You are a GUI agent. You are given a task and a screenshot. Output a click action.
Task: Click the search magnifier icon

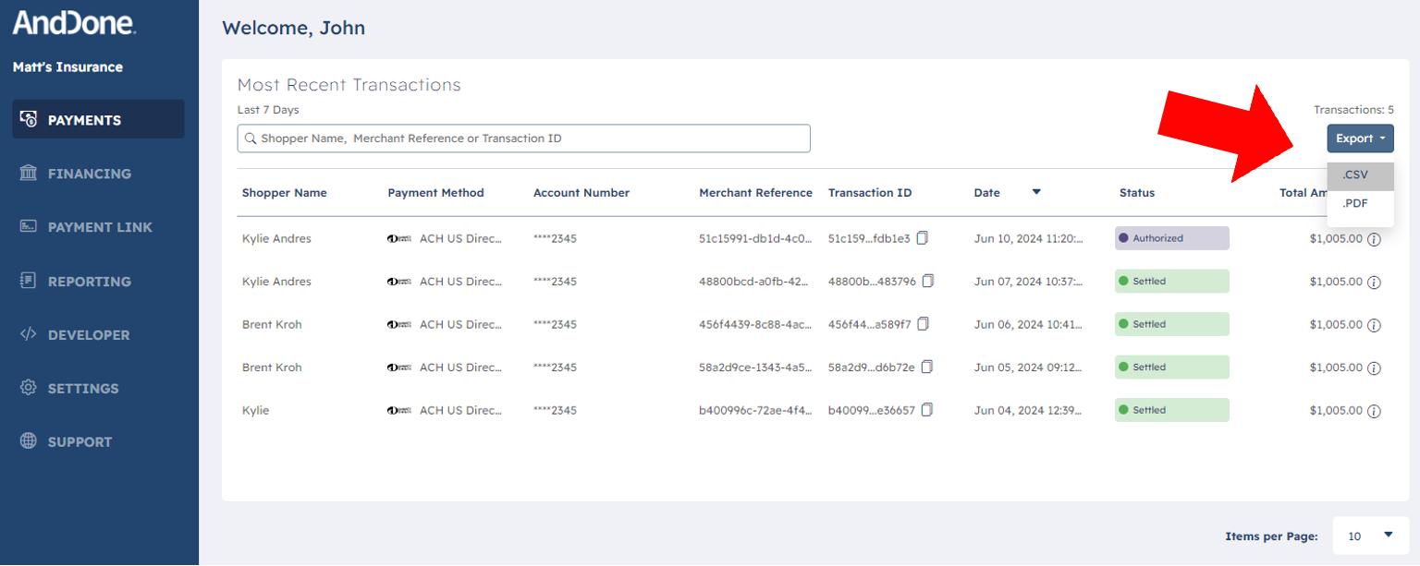(251, 138)
